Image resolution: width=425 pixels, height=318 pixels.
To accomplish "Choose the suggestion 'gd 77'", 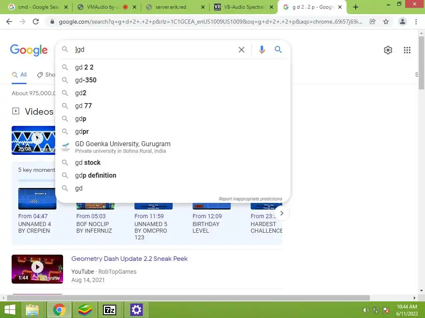I will click(173, 106).
